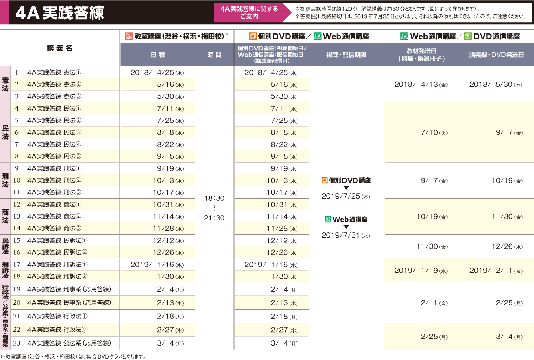Click the 教材発送日 column header
This screenshot has width=534, height=360.
click(x=421, y=55)
